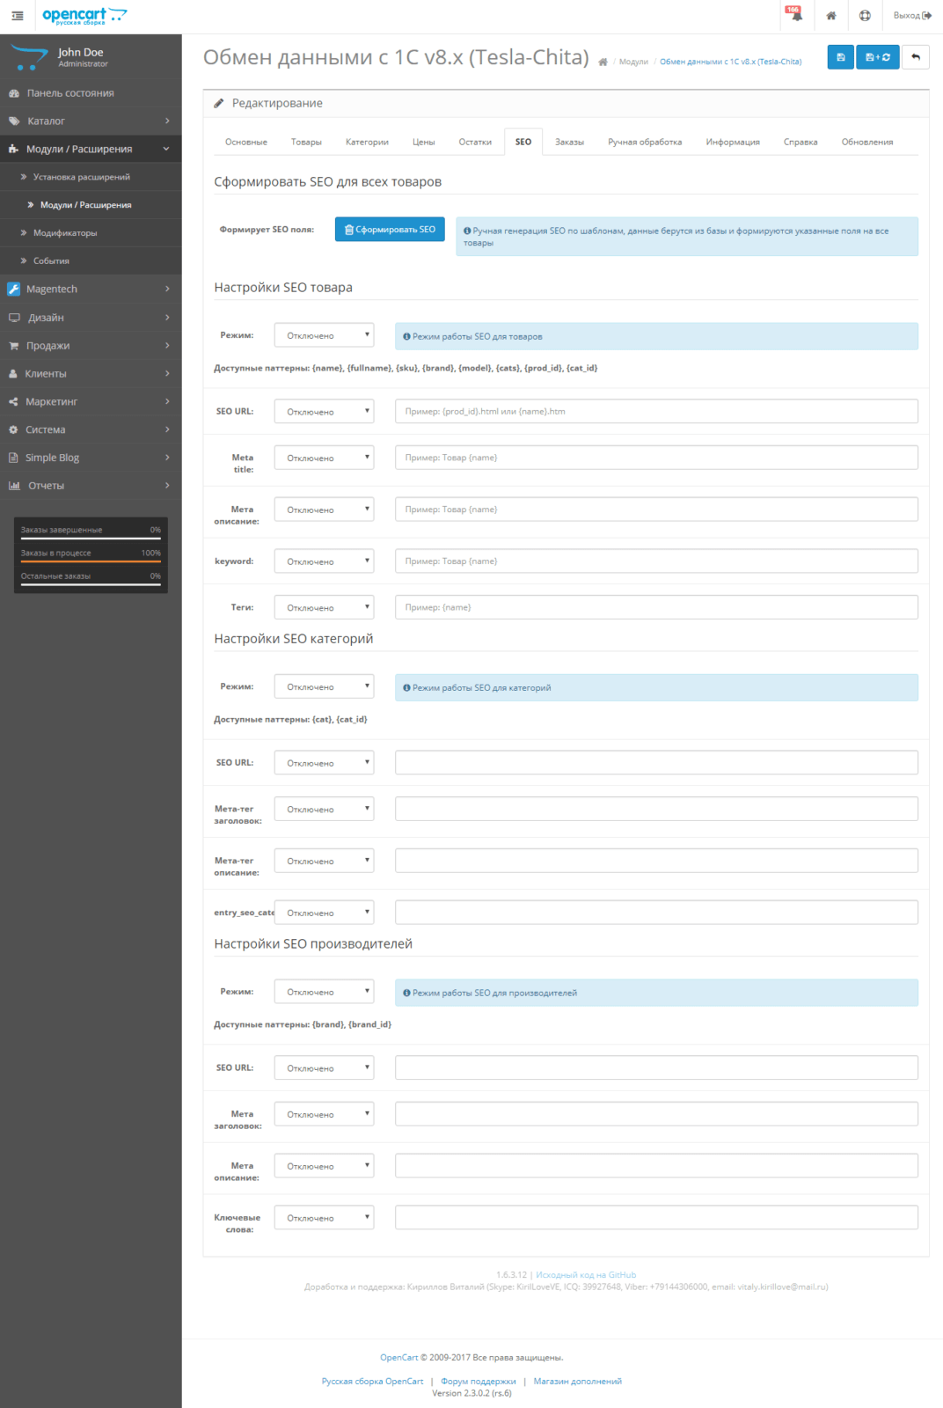Switch to the Обновления tab

pos(867,142)
